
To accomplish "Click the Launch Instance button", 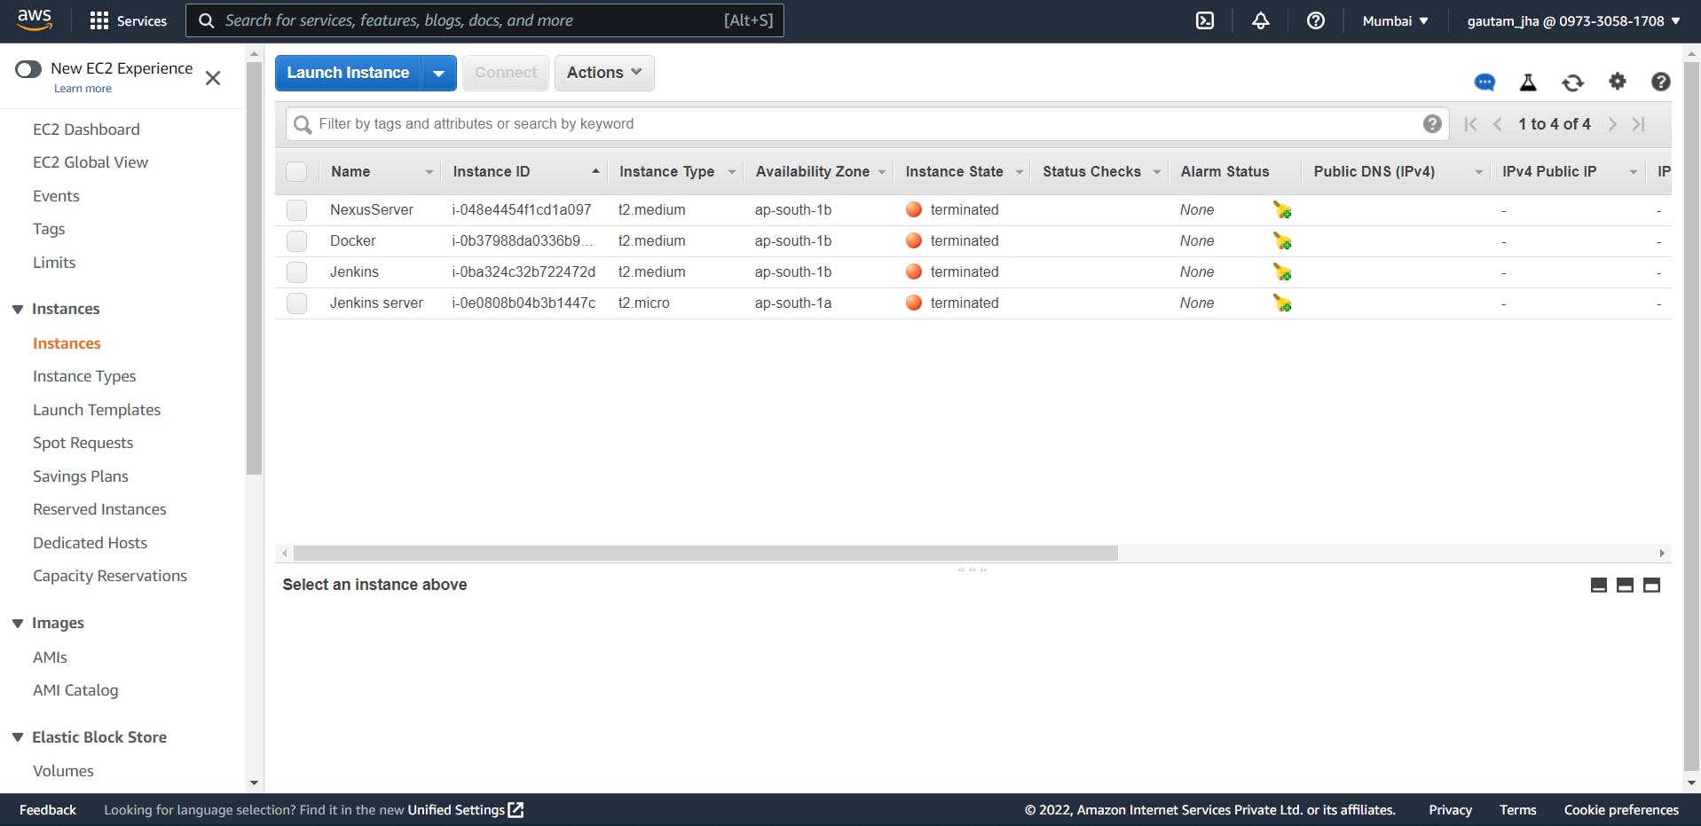I will 348,73.
